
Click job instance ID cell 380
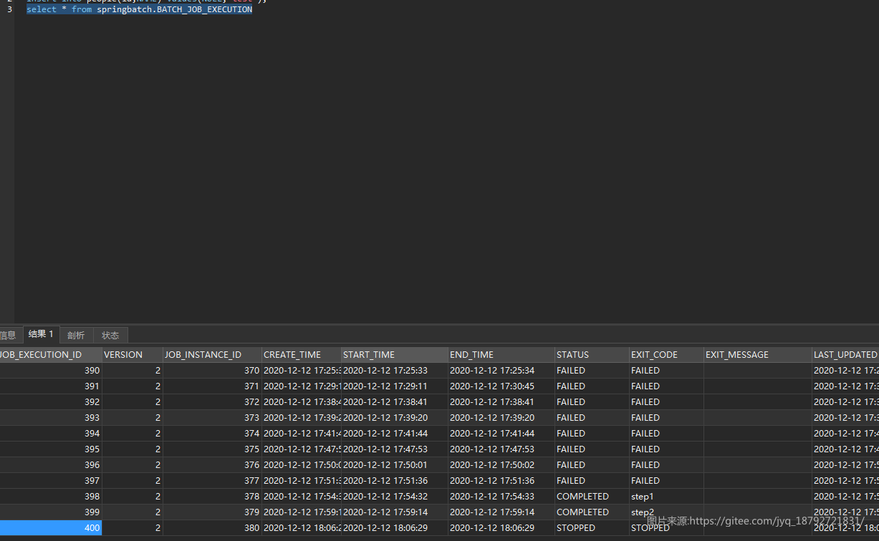tap(213, 528)
